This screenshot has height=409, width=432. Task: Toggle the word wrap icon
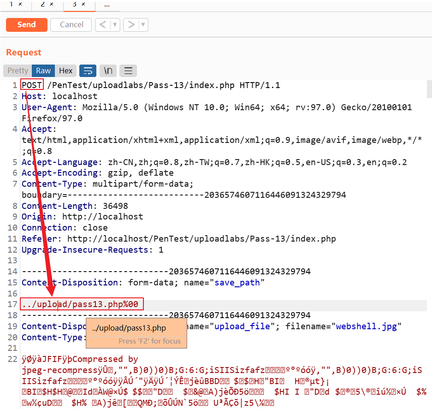point(88,71)
